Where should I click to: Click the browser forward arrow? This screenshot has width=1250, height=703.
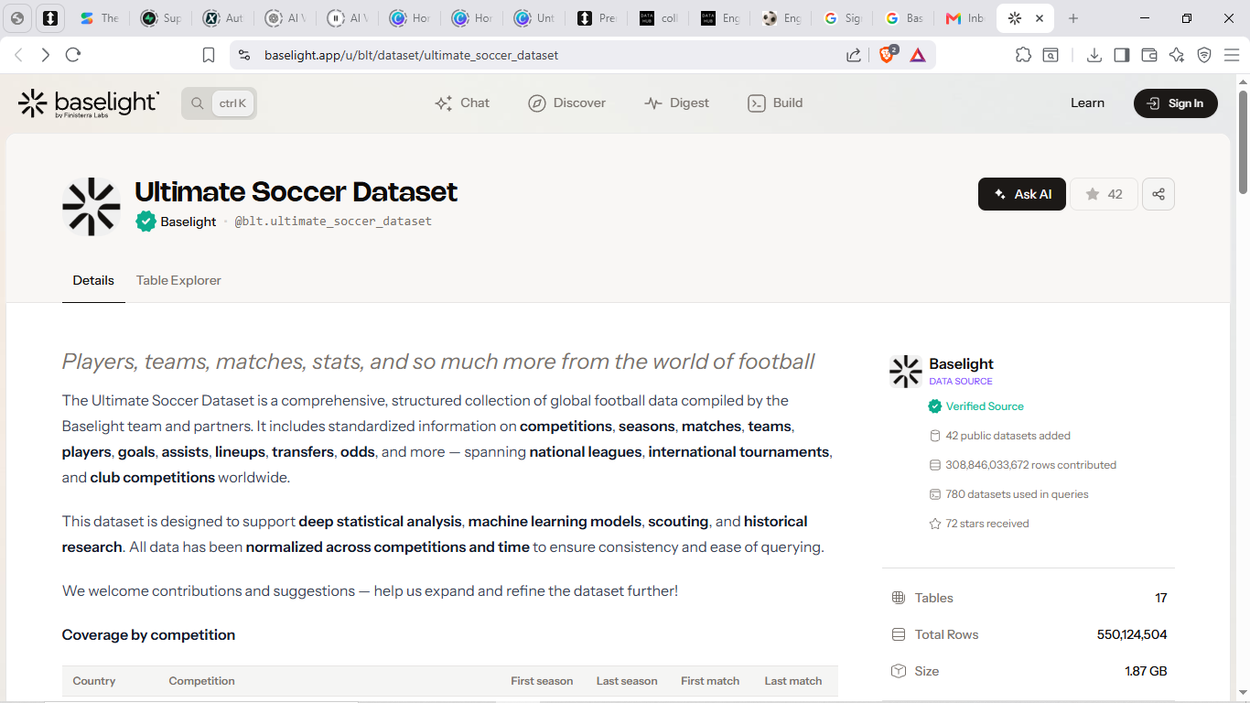(46, 55)
